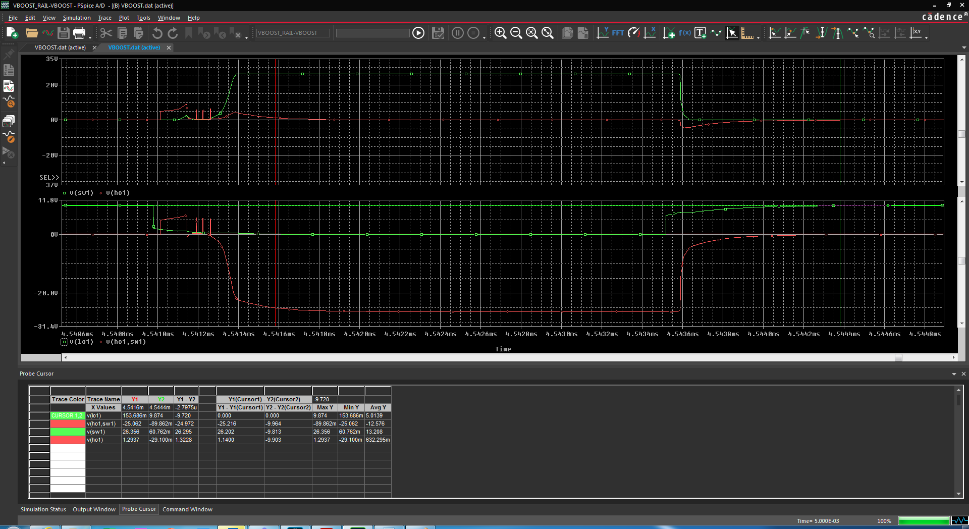Open the Plot menu

click(124, 18)
